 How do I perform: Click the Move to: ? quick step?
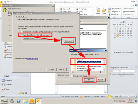(65, 9)
